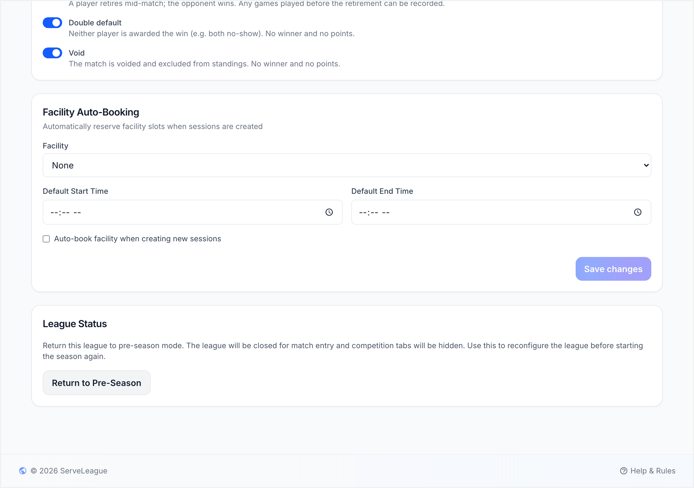Open the Facility dropdown showing None
This screenshot has height=488, width=694.
click(x=347, y=165)
